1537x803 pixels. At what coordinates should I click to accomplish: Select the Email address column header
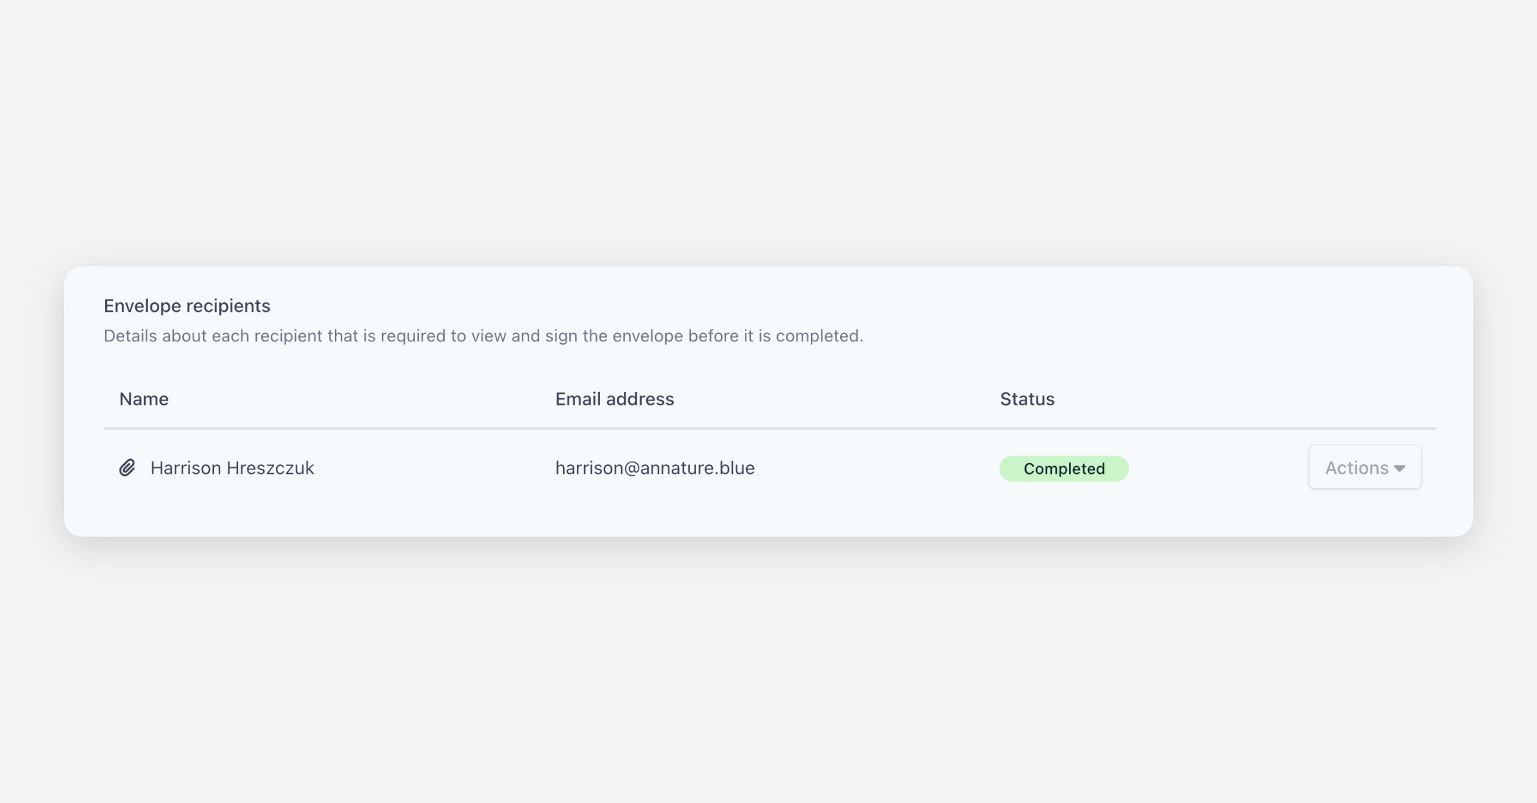614,399
